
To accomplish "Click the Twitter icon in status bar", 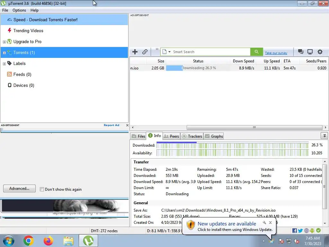I will [x=300, y=231].
